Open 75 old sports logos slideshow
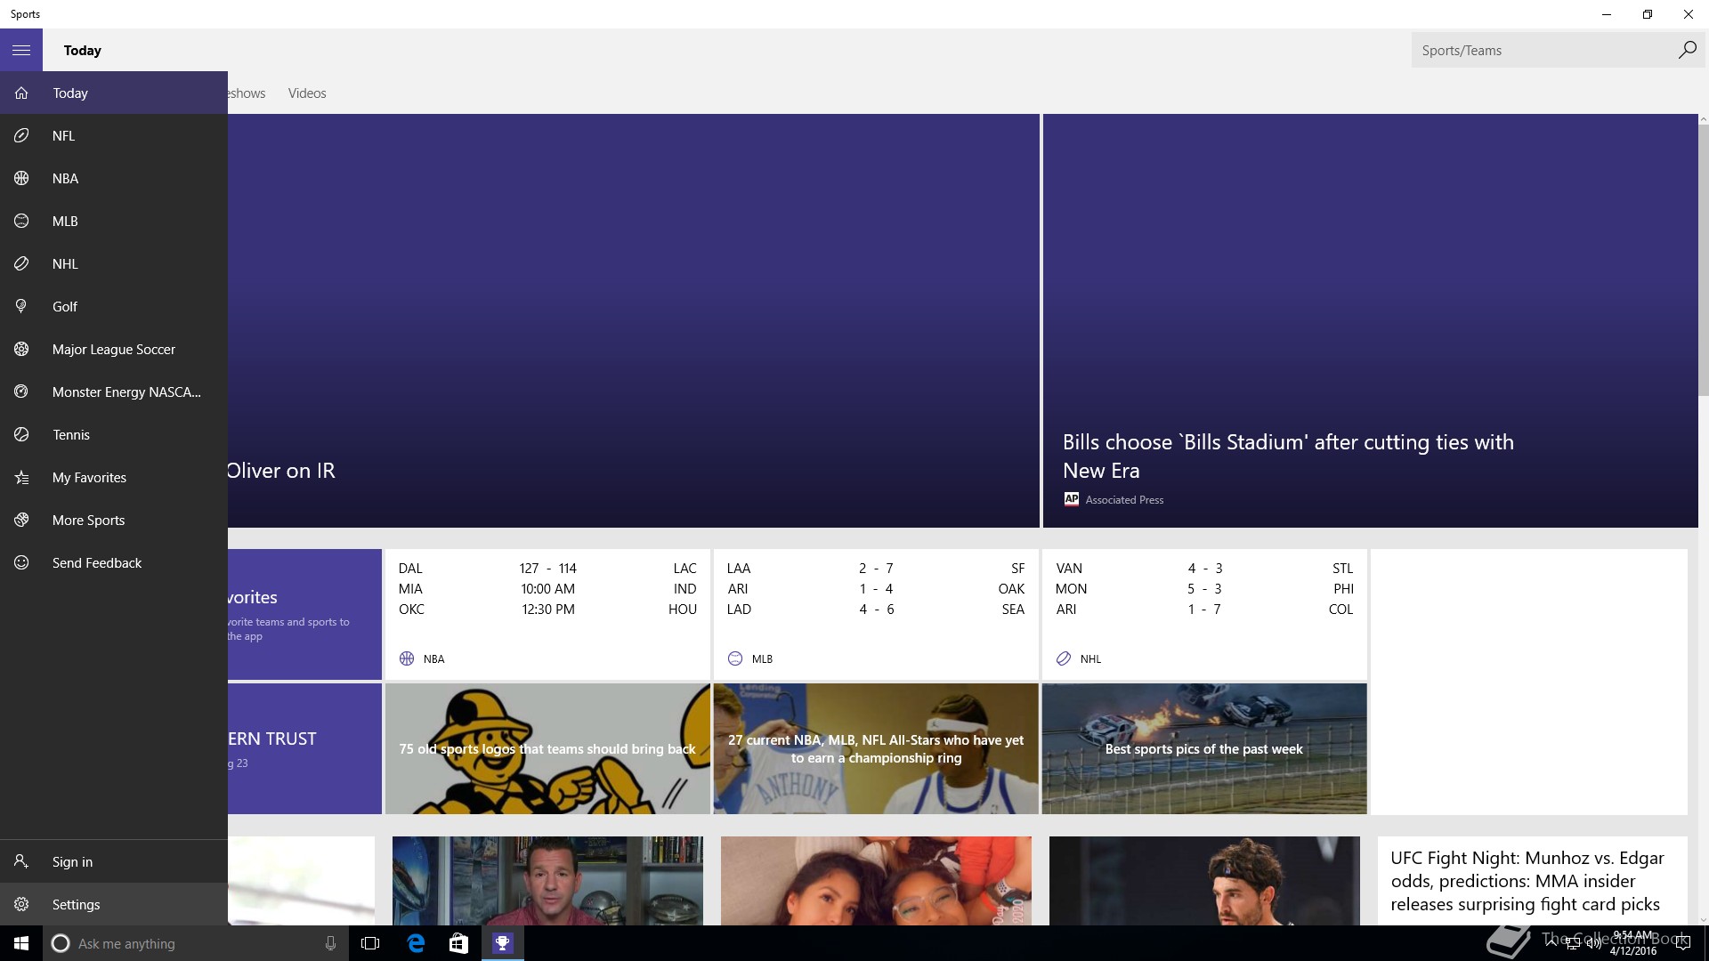This screenshot has height=961, width=1709. (x=547, y=748)
